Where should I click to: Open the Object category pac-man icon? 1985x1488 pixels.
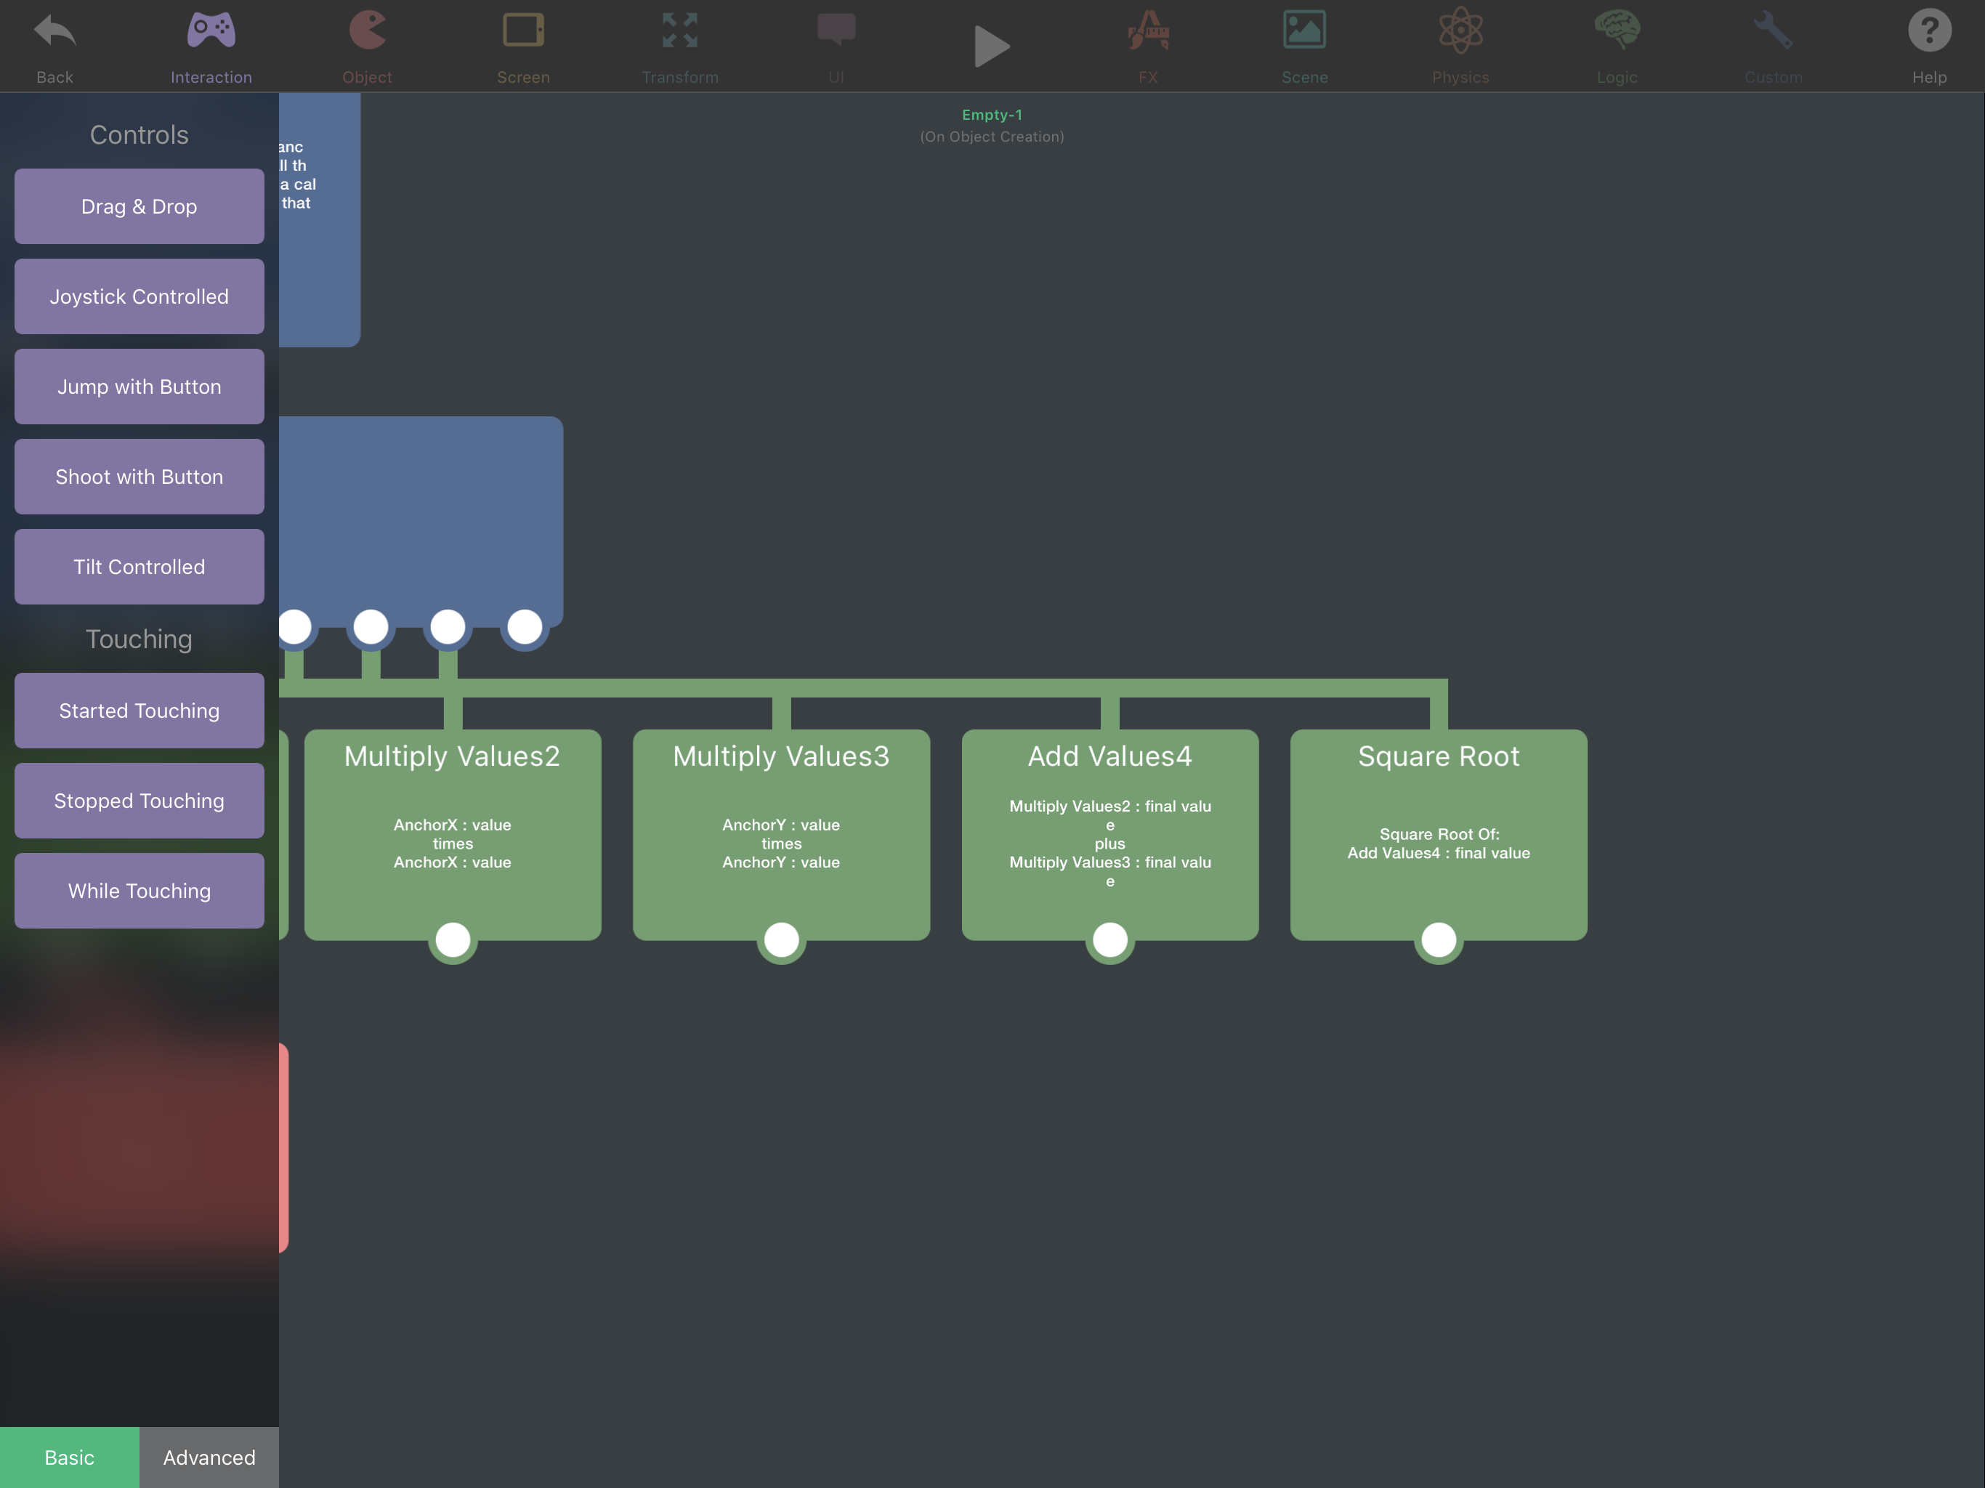tap(367, 45)
